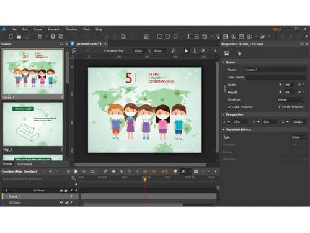The image size is (310, 233).
Task: Click the scene Name input field
Action: [276, 70]
